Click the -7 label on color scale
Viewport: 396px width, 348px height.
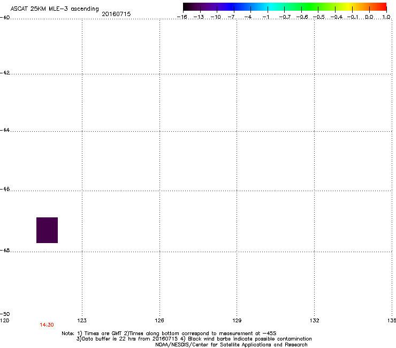(231, 17)
